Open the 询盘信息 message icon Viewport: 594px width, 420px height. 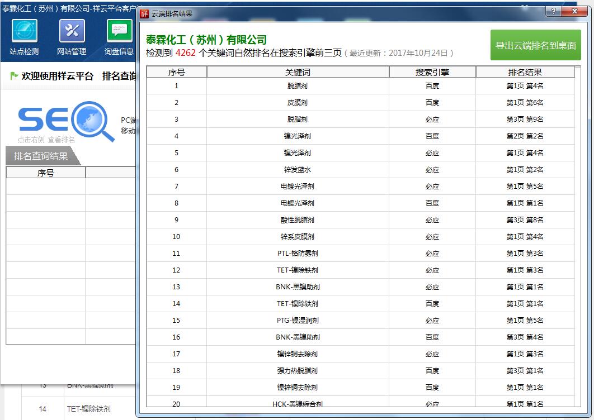pos(120,31)
